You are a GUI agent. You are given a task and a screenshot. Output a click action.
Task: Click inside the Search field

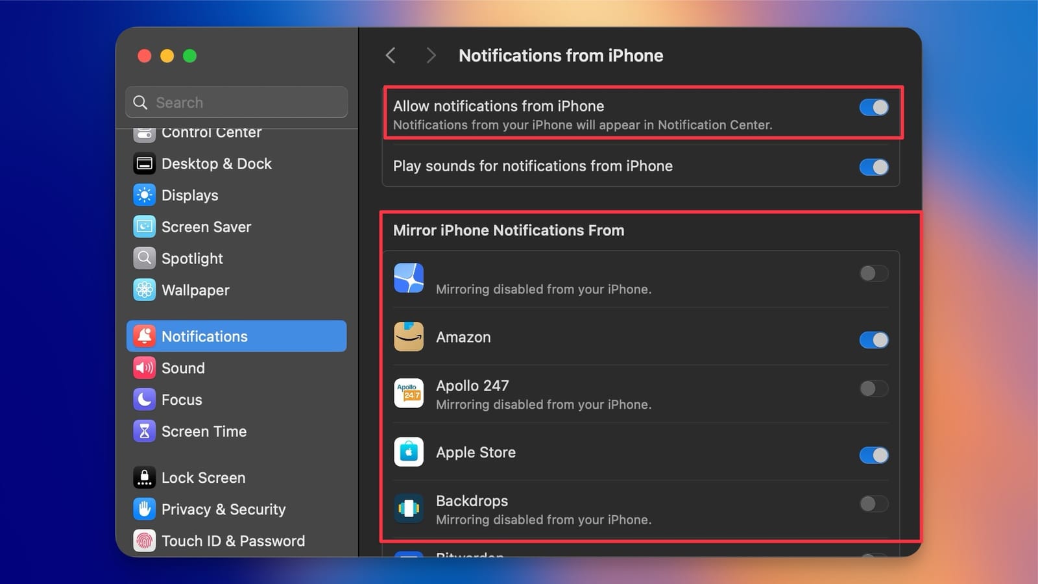click(x=236, y=102)
